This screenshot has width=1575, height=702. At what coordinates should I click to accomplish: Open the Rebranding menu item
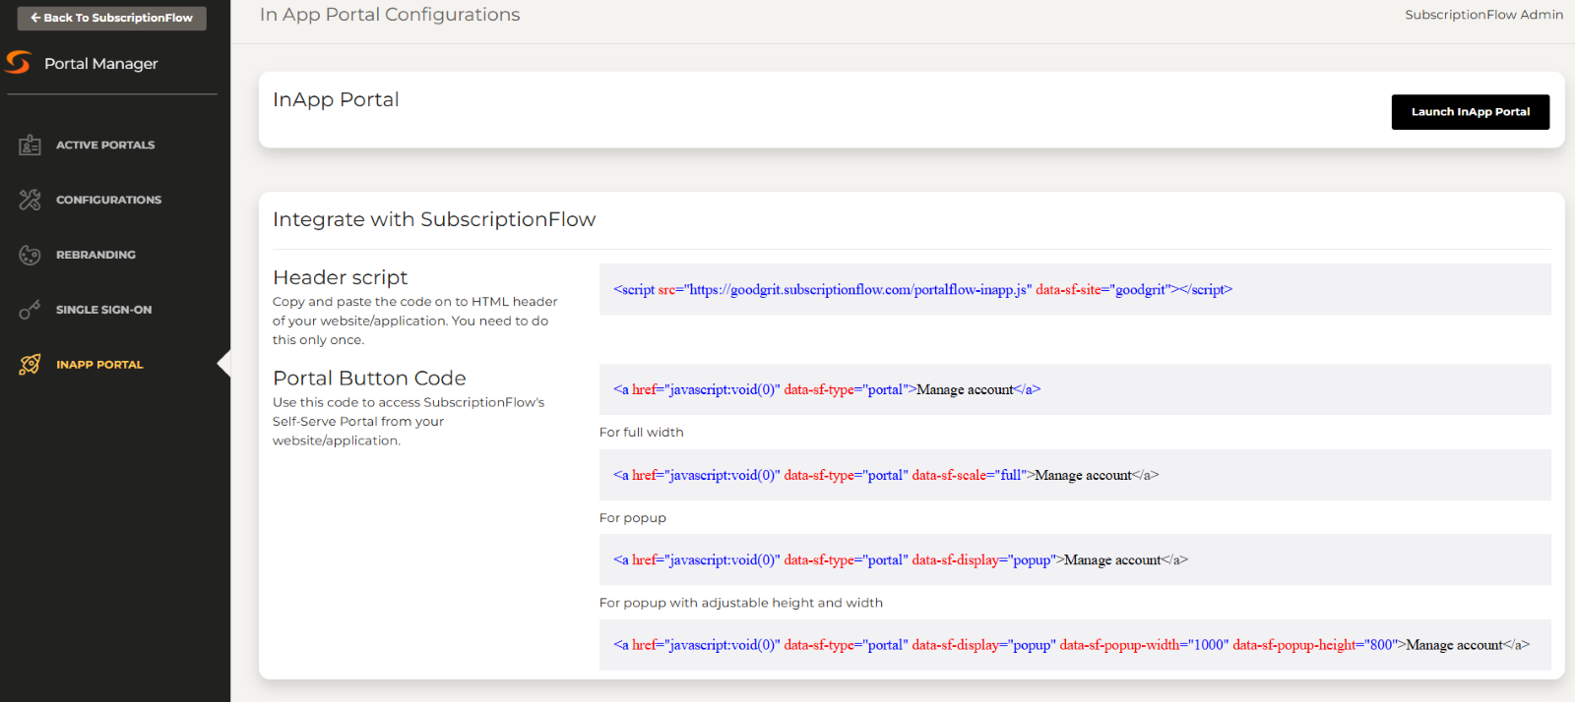pyautogui.click(x=95, y=255)
